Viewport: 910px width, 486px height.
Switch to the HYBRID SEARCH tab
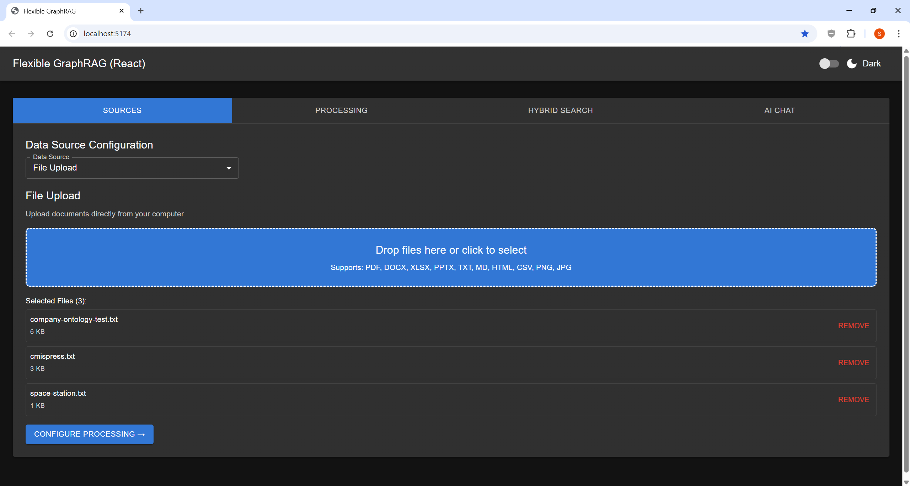[560, 110]
